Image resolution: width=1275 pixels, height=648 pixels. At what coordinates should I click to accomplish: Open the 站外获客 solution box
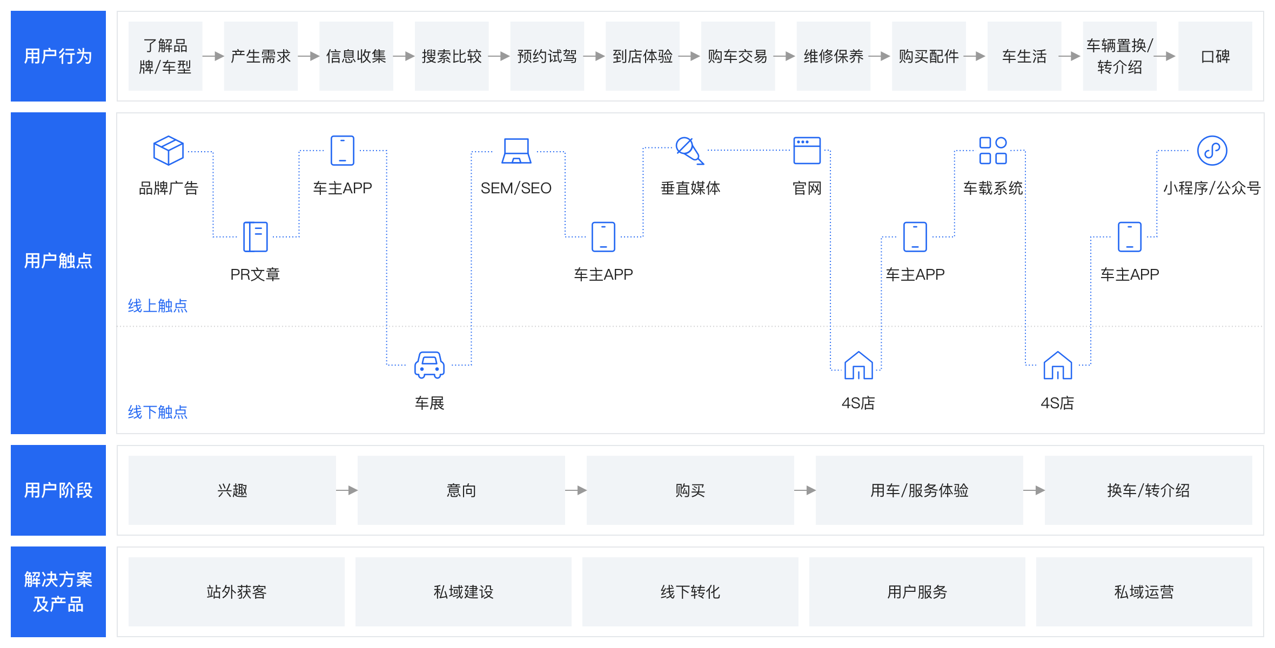pos(236,592)
